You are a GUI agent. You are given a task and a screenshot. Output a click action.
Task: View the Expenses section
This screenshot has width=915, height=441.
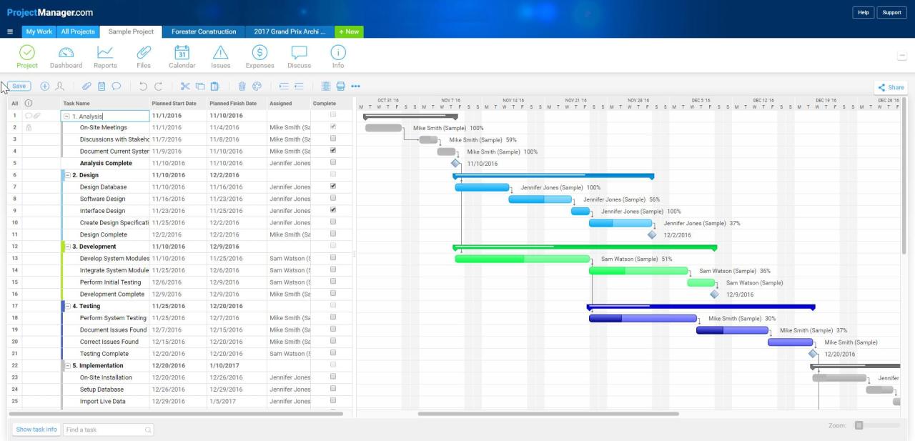point(259,56)
